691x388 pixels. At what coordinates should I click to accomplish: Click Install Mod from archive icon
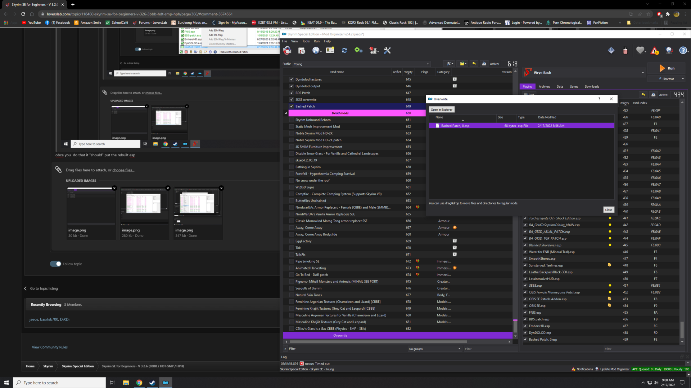[x=302, y=51]
